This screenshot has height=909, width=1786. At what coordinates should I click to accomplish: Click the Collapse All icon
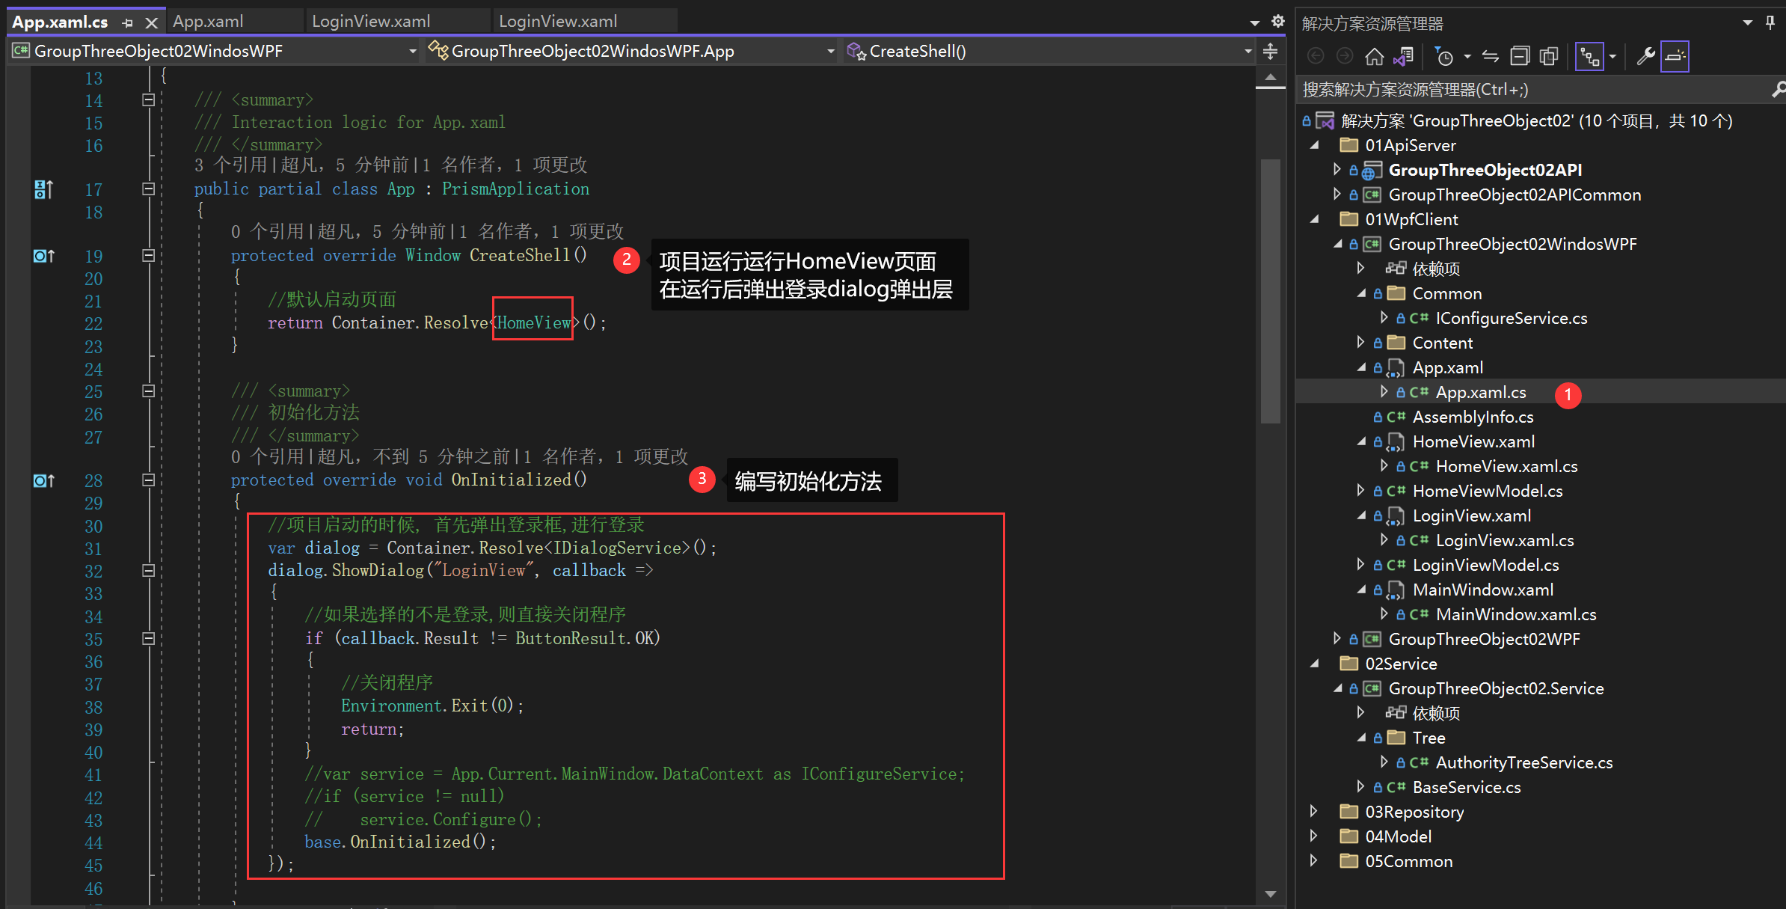tap(1520, 57)
